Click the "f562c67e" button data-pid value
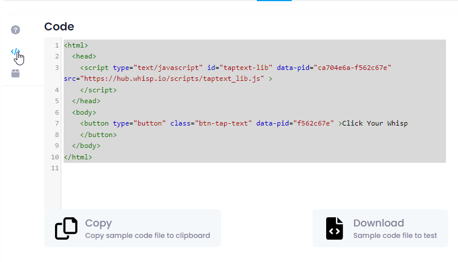This screenshot has width=458, height=262. click(314, 123)
